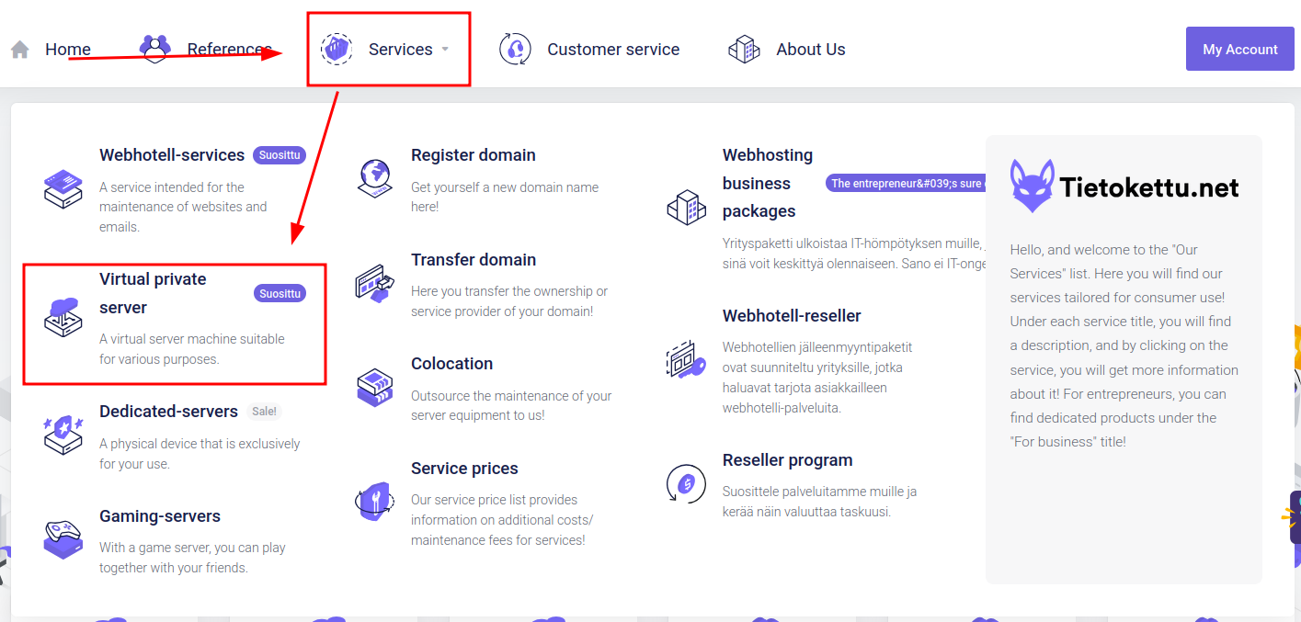Open the About Us menu item
Image resolution: width=1301 pixels, height=622 pixels.
pyautogui.click(x=810, y=50)
